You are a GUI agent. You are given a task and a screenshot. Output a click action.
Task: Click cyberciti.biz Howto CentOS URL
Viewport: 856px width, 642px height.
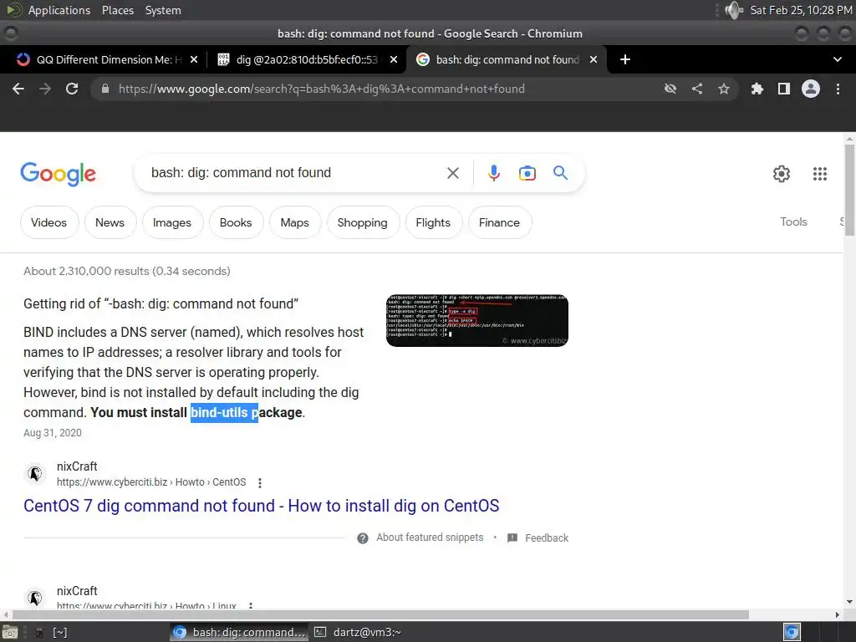151,482
